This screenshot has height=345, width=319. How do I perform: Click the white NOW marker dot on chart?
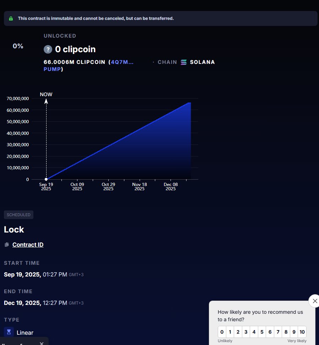[46, 179]
